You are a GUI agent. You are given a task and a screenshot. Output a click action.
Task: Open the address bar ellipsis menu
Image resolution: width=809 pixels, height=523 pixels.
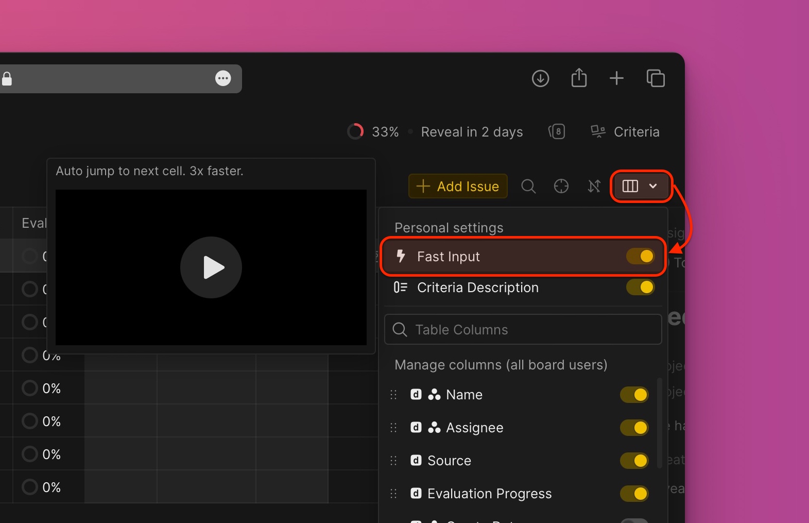point(223,78)
